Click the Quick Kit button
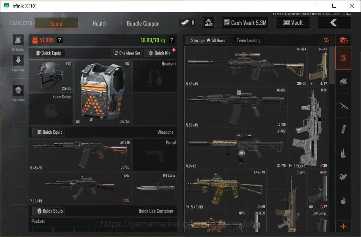Screen dimensions: 361x237 coord(159,53)
